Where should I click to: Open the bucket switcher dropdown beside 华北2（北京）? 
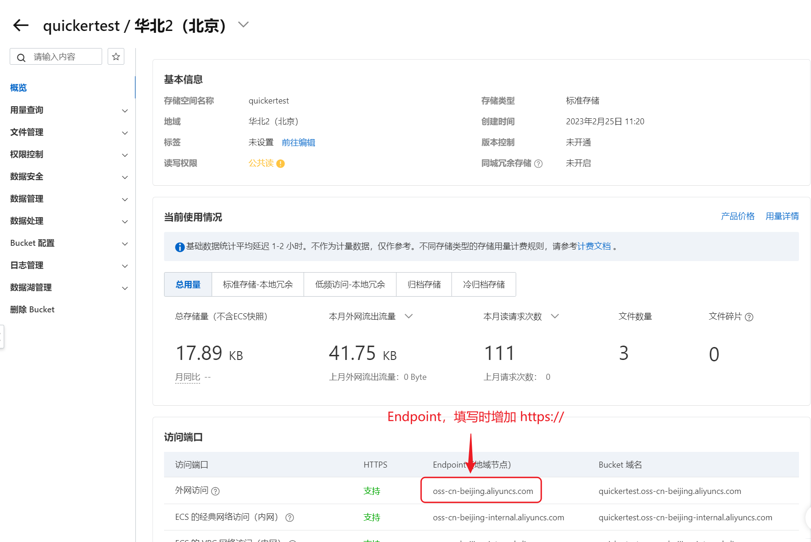243,24
